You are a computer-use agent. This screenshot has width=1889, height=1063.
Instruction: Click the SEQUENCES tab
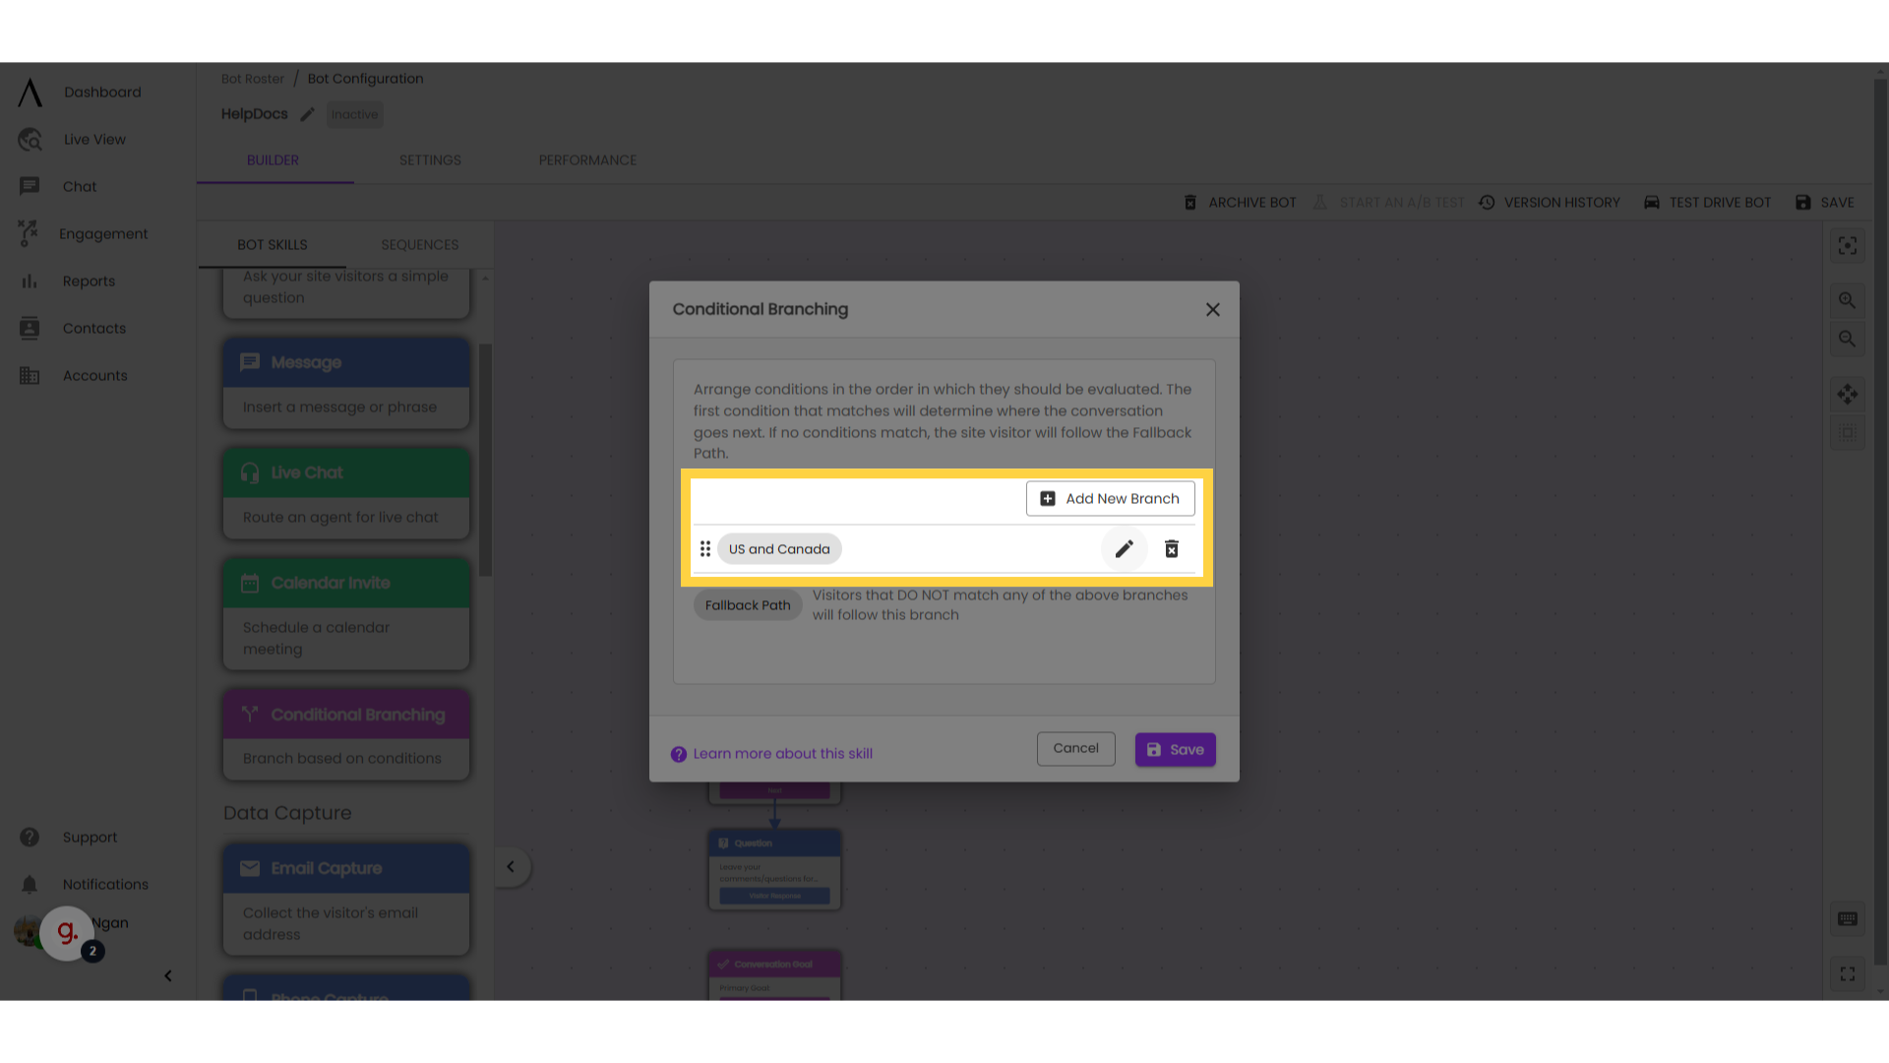(x=419, y=244)
